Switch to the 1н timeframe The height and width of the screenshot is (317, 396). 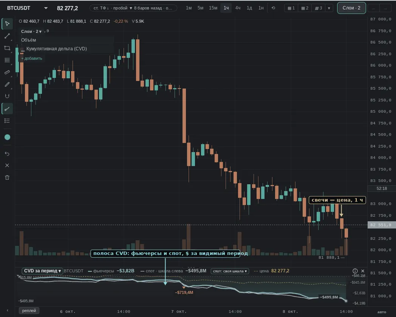(261, 8)
